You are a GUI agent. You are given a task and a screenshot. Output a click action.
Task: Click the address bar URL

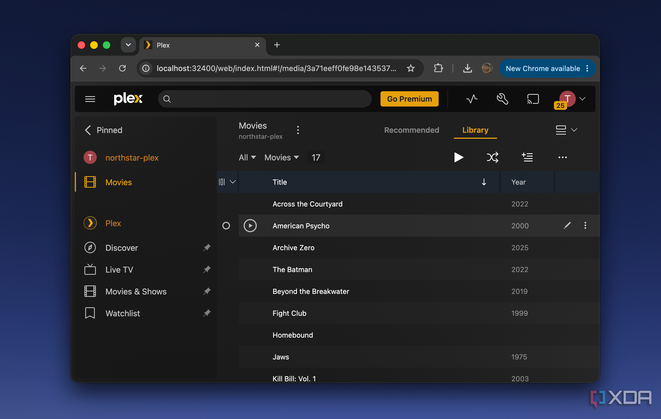click(x=276, y=68)
